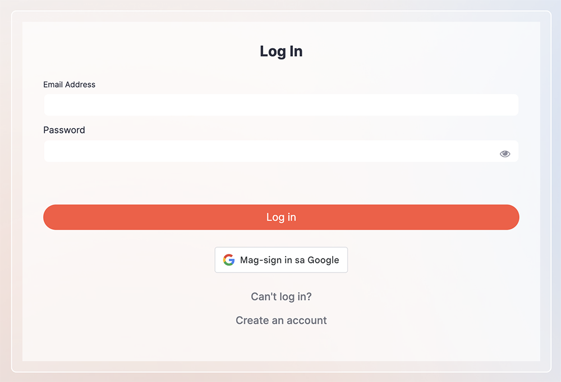
Task: Click the Email Address label
Action: [69, 84]
